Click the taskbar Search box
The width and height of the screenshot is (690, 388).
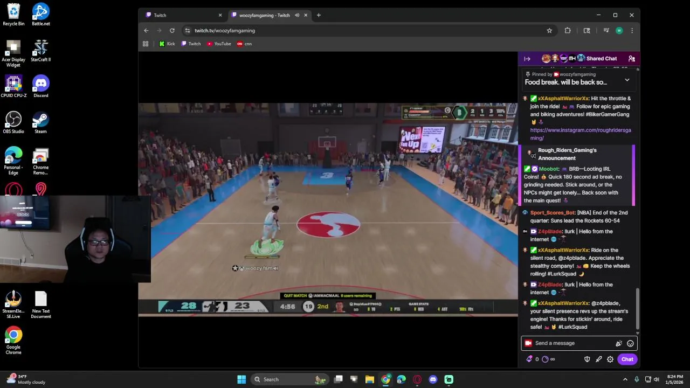[290, 379]
